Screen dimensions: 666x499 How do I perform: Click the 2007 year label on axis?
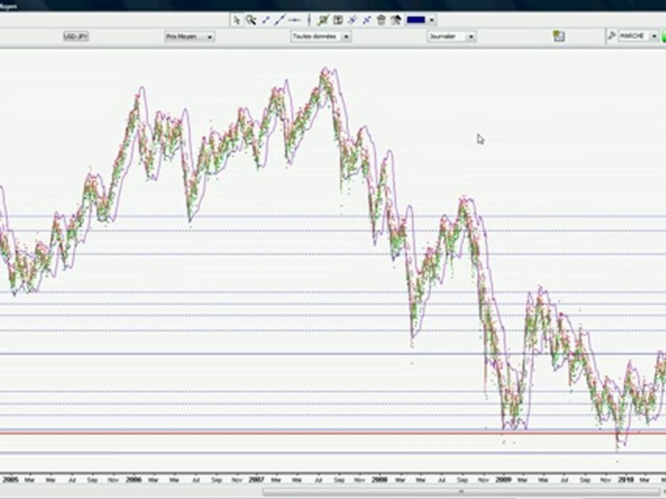pyautogui.click(x=257, y=480)
